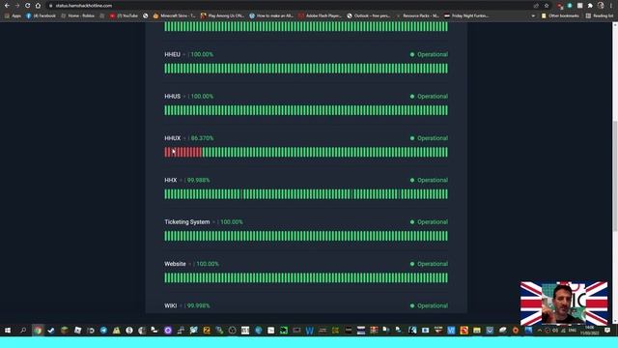Click the HHUS service name

[172, 97]
